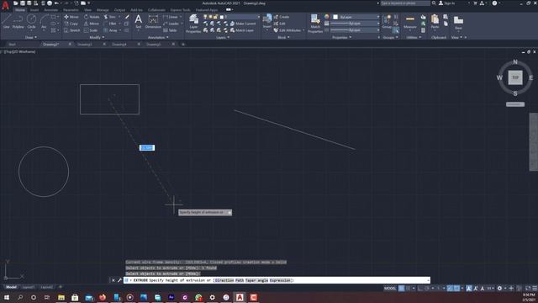538x303 pixels.
Task: Click the Rotate tool
Action: click(92, 17)
